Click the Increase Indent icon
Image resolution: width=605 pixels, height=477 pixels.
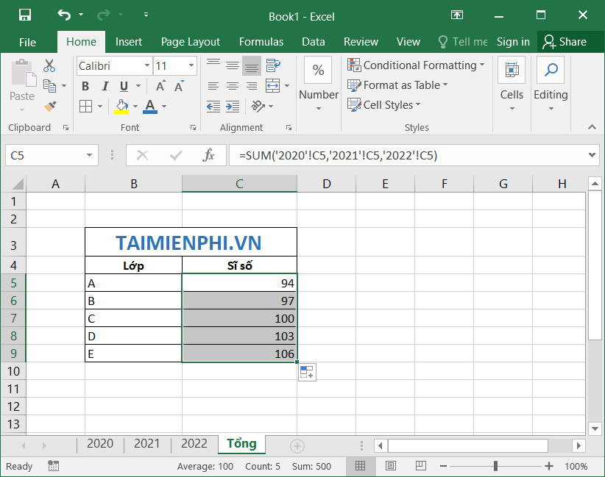[233, 106]
